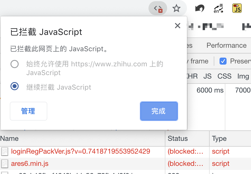This screenshot has width=251, height=174.
Task: Allow JavaScript always on www.zhihu.com
Action: coord(15,64)
